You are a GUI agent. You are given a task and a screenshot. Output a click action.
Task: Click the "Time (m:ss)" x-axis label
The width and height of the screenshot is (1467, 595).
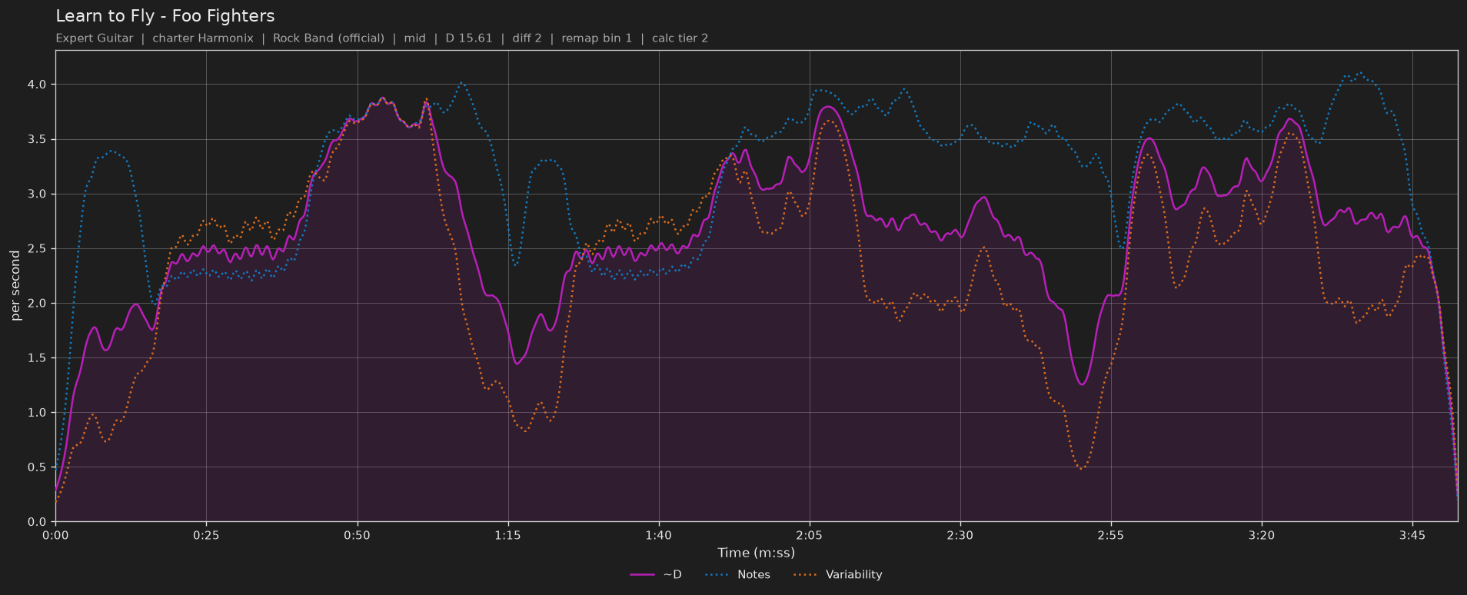click(x=757, y=553)
